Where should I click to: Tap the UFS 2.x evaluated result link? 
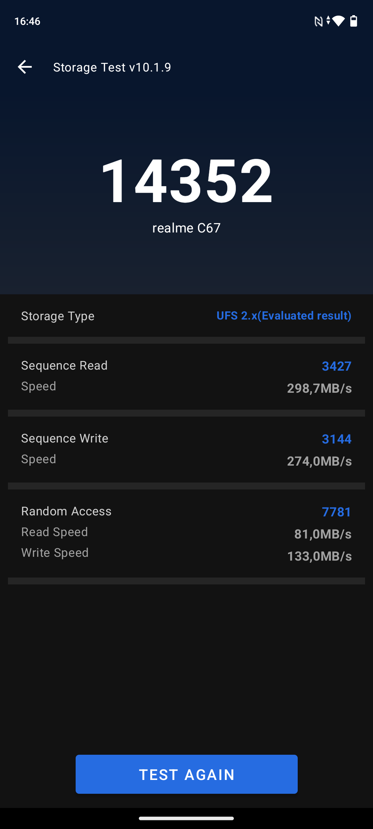pyautogui.click(x=284, y=316)
